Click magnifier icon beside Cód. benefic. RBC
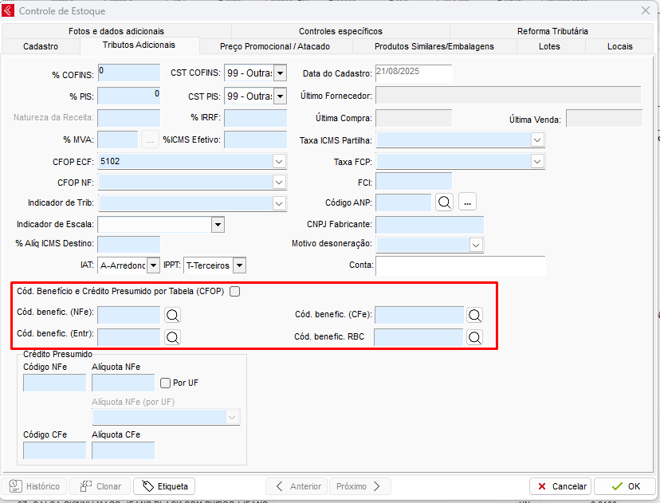Viewport: 660px width, 503px height. 475,337
